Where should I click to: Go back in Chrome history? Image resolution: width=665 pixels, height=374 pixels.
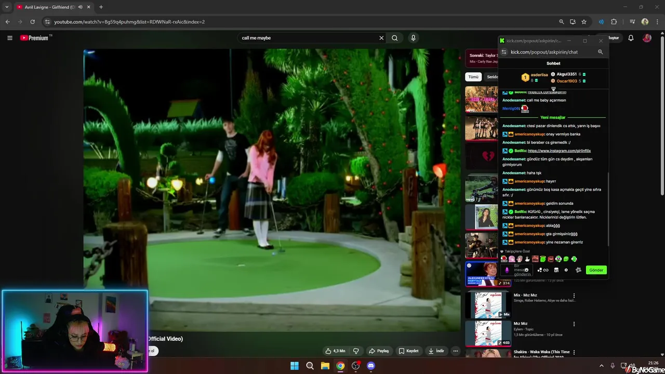[x=7, y=22]
